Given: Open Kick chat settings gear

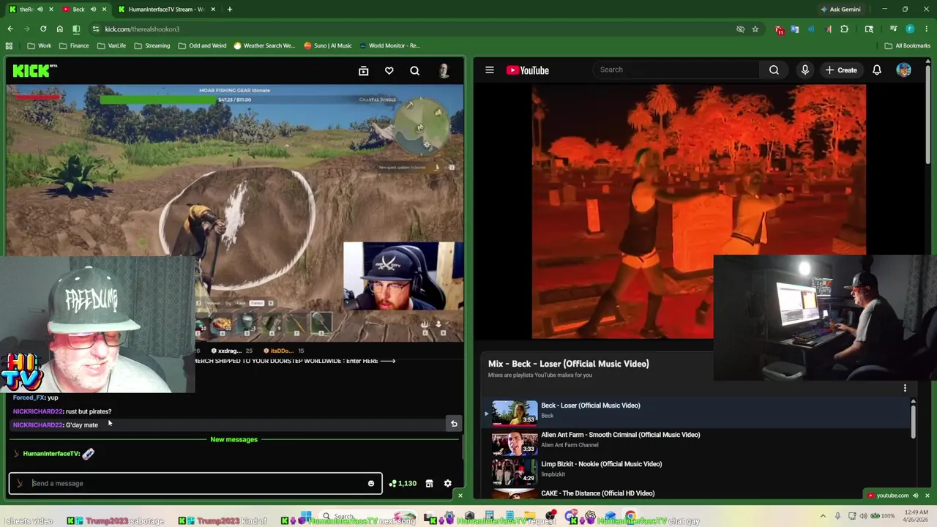Looking at the screenshot, I should pyautogui.click(x=448, y=483).
